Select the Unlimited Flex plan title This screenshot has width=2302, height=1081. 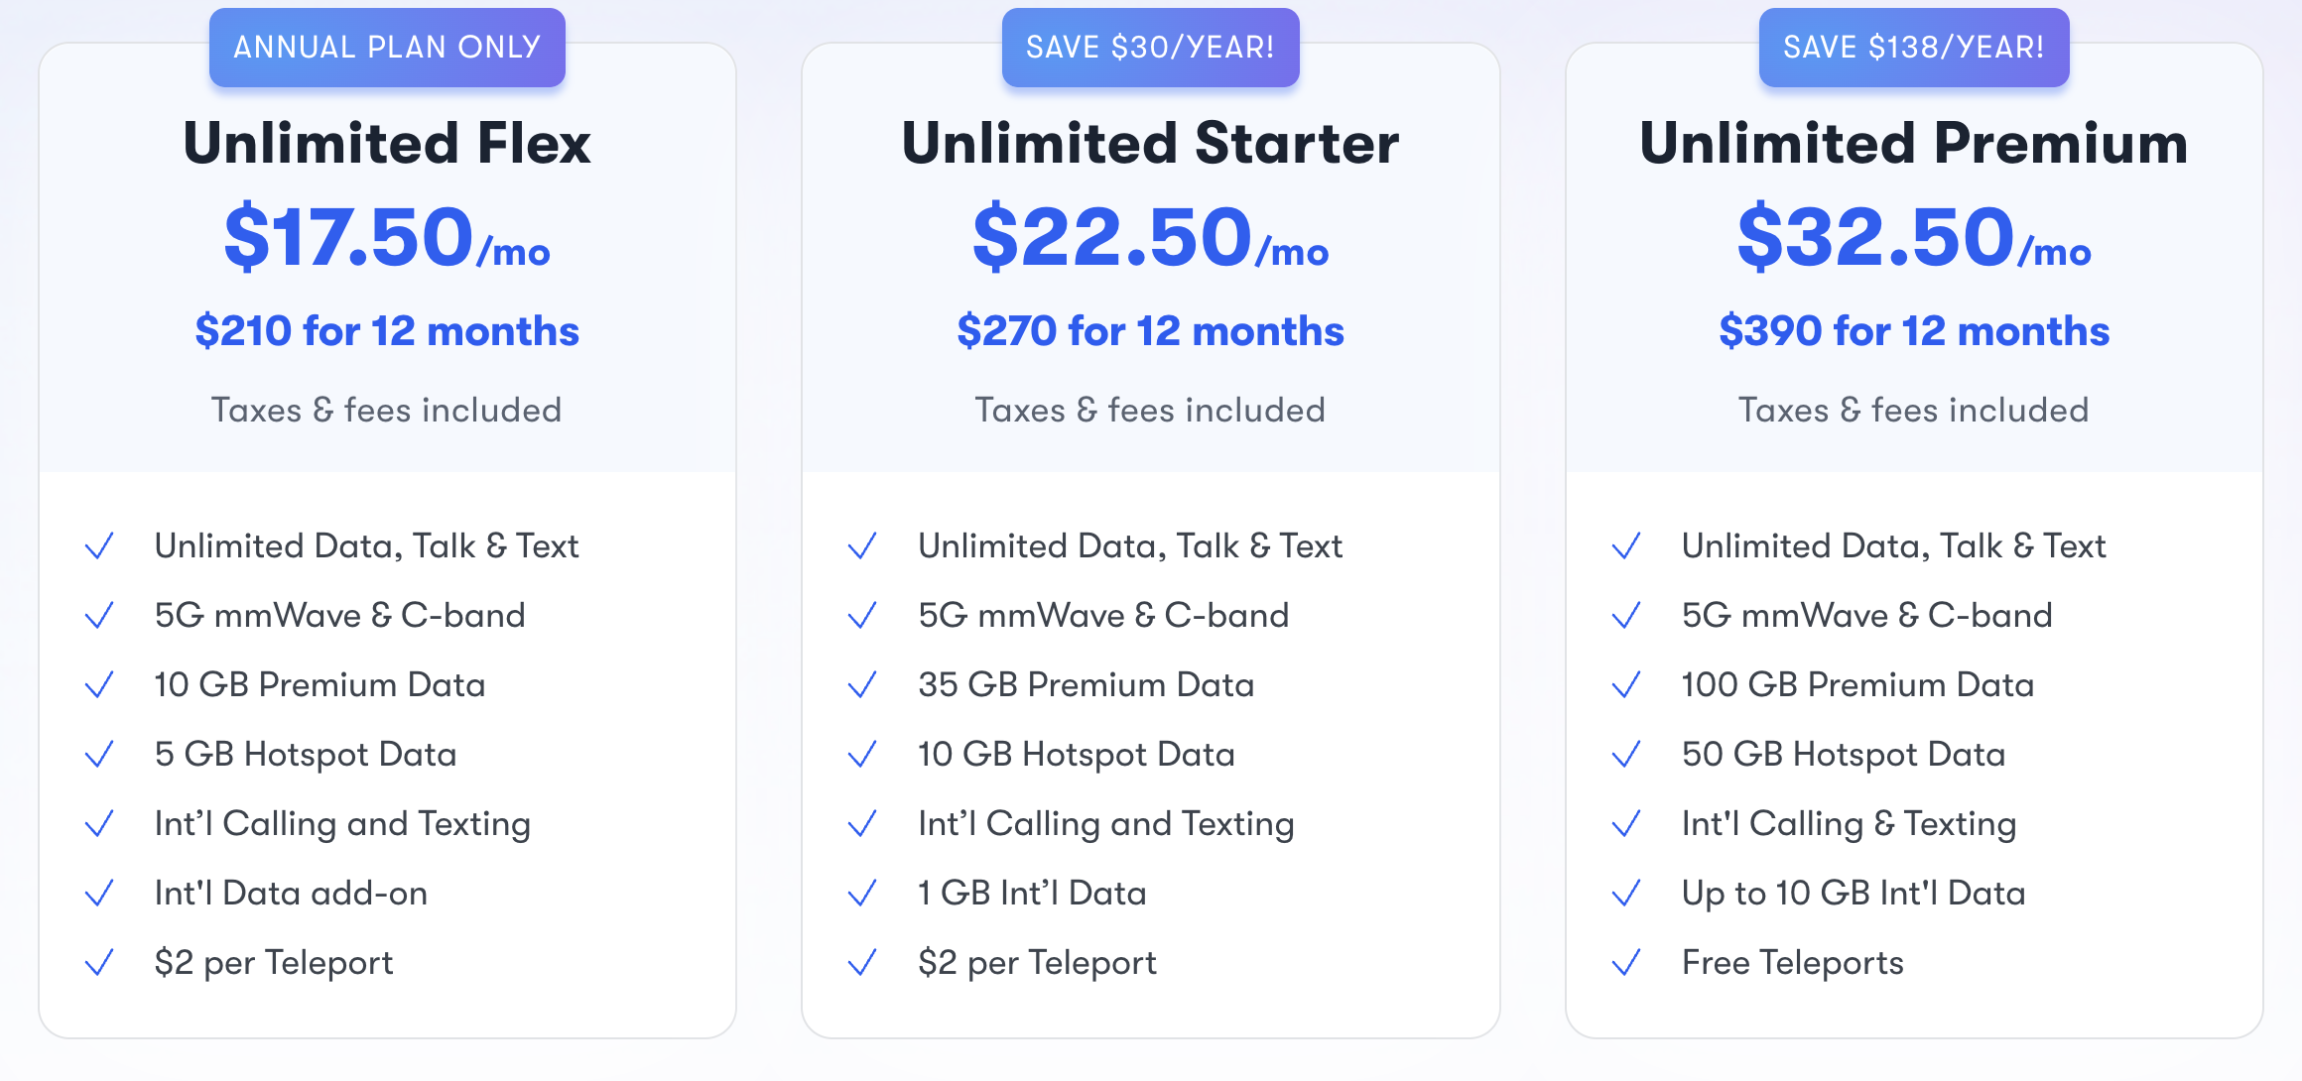387,144
